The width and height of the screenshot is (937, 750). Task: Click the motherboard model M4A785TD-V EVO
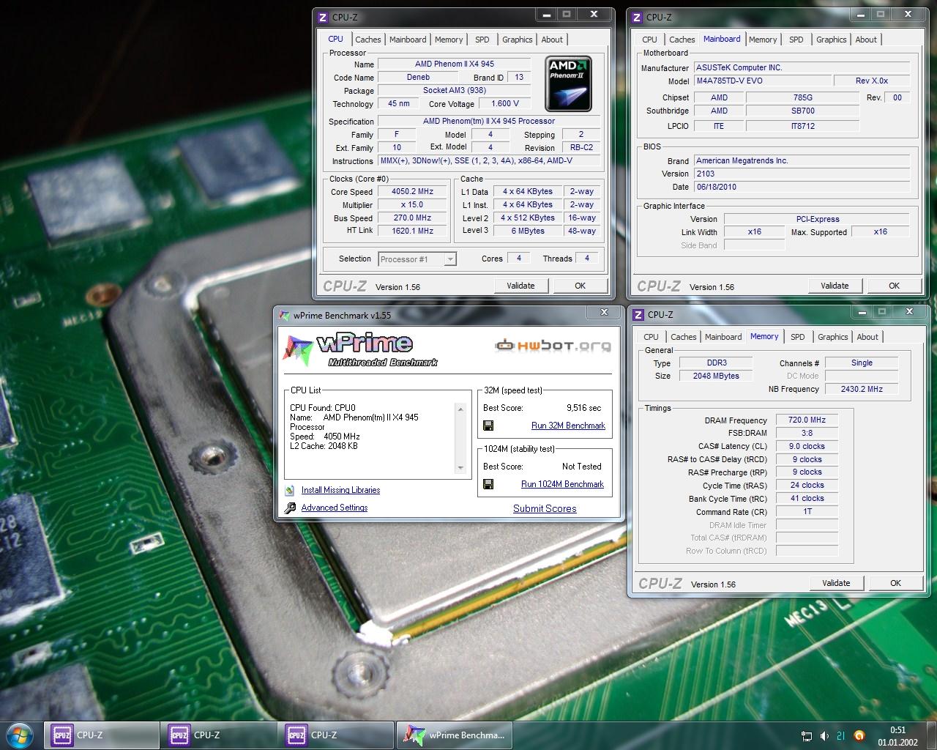tap(762, 81)
